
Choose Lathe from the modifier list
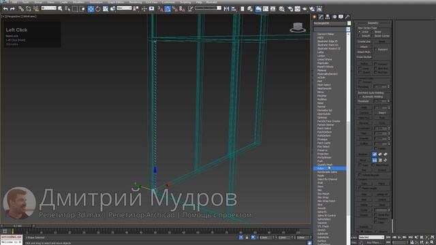pos(321,52)
